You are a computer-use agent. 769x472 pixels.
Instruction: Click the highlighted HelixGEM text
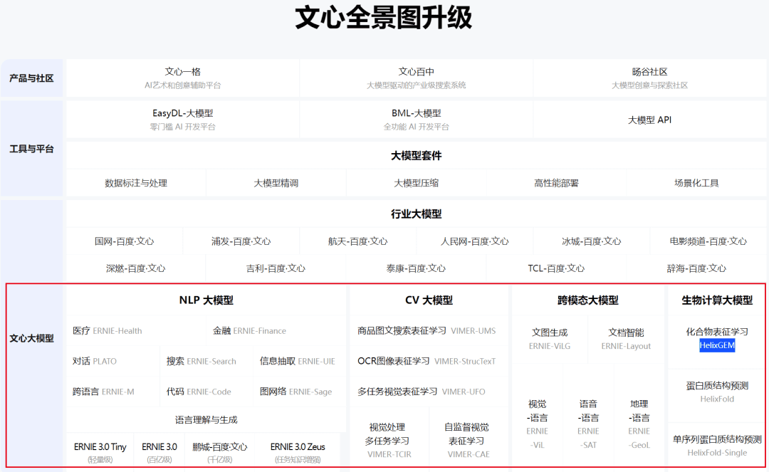coord(716,345)
